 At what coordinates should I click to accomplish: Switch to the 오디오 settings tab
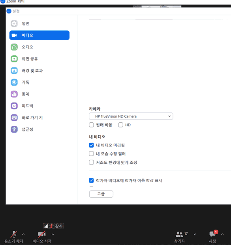pos(39,47)
